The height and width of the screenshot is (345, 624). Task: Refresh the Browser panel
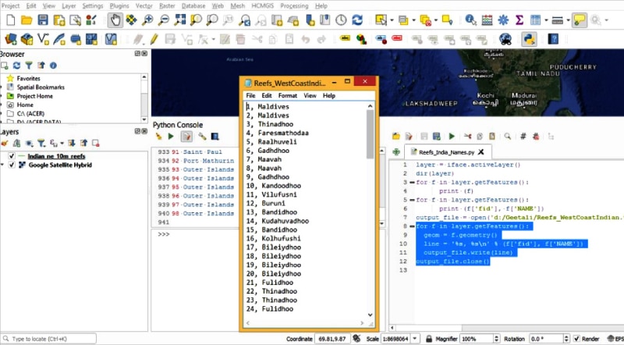point(16,66)
